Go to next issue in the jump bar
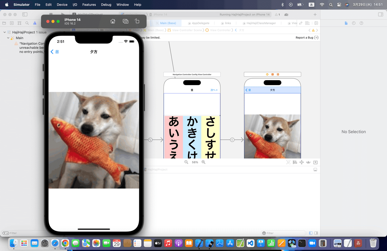 317,30
